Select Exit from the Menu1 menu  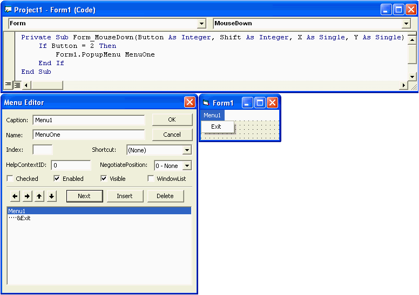[x=217, y=127]
